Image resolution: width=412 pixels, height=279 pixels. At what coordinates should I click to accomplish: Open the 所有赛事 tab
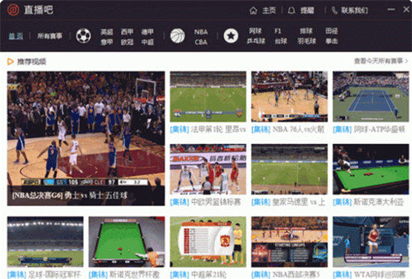(x=49, y=36)
